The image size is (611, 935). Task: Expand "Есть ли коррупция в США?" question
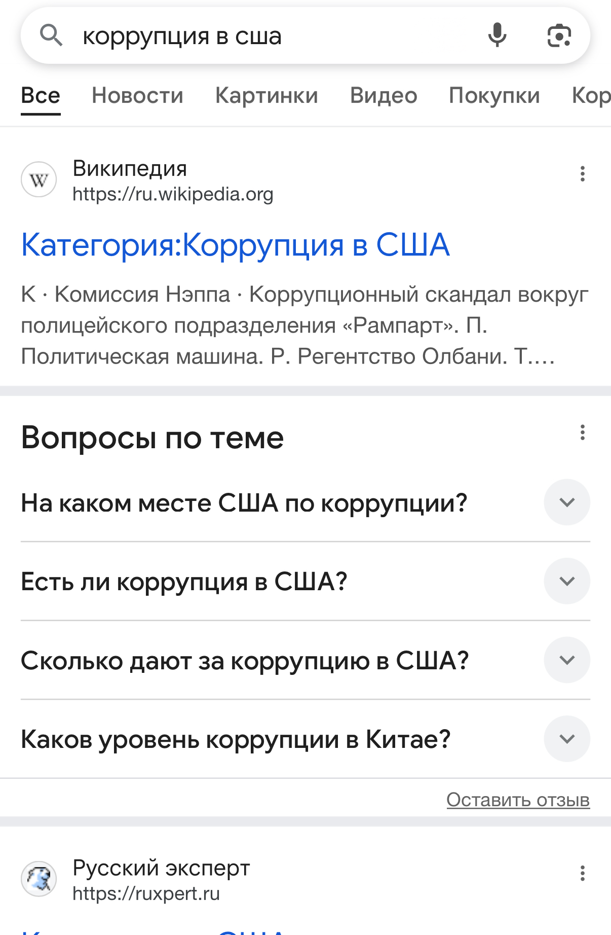(x=567, y=581)
